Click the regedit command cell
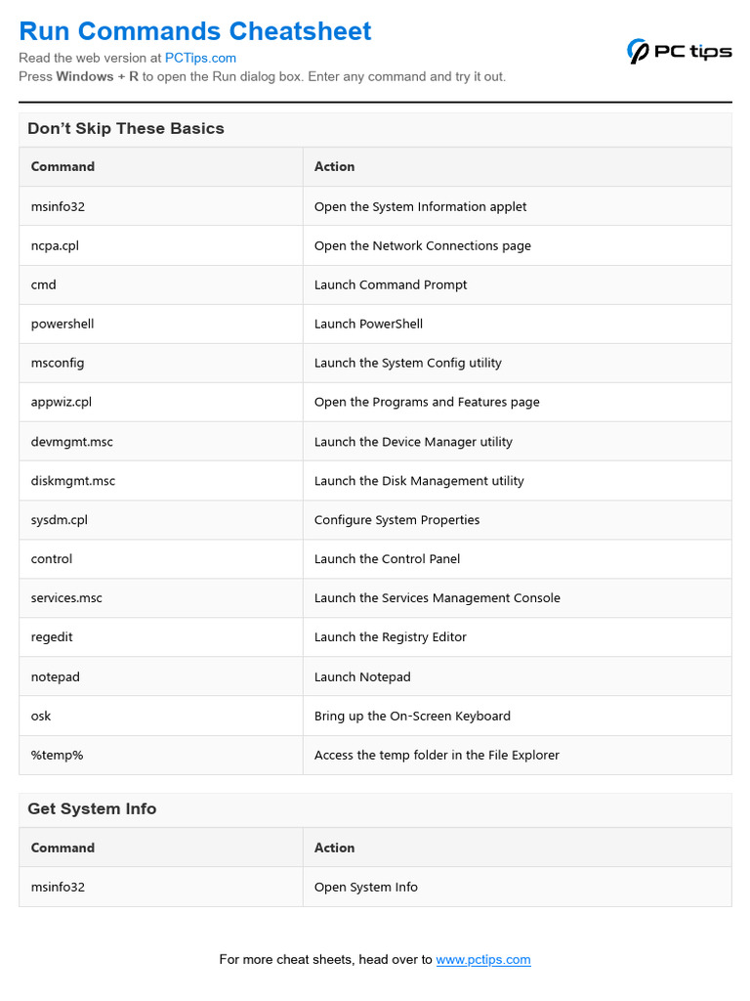Viewport: 750px width, 1001px height. coord(52,637)
